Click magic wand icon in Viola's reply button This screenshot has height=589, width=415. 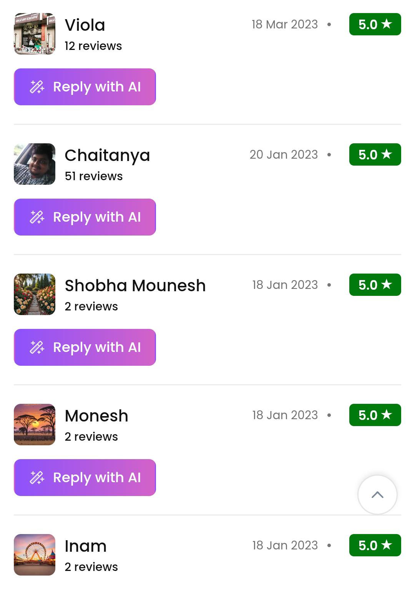[x=37, y=87]
